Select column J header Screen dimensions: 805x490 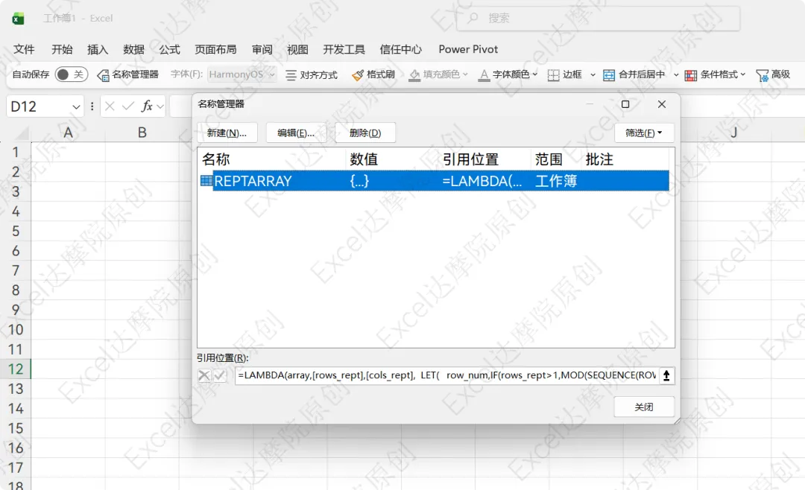point(733,133)
